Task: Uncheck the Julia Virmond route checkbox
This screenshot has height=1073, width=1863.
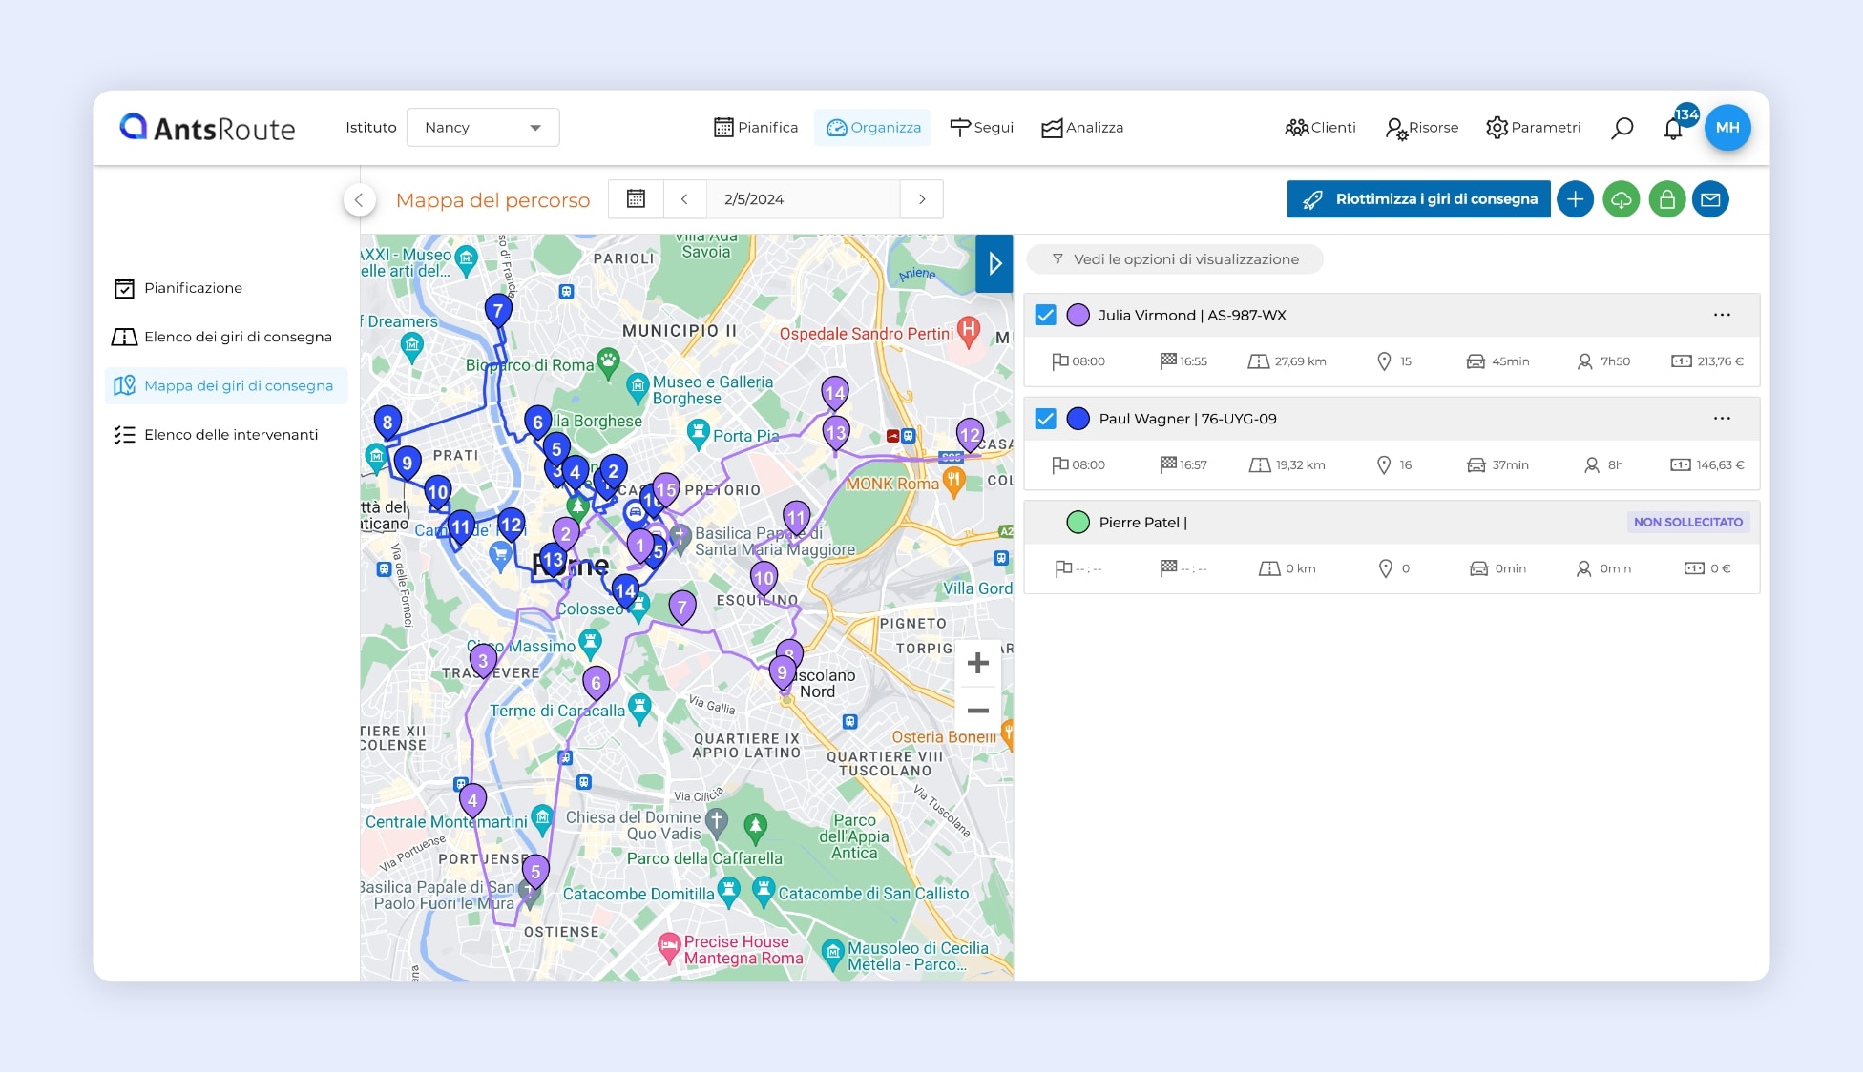Action: coord(1046,316)
